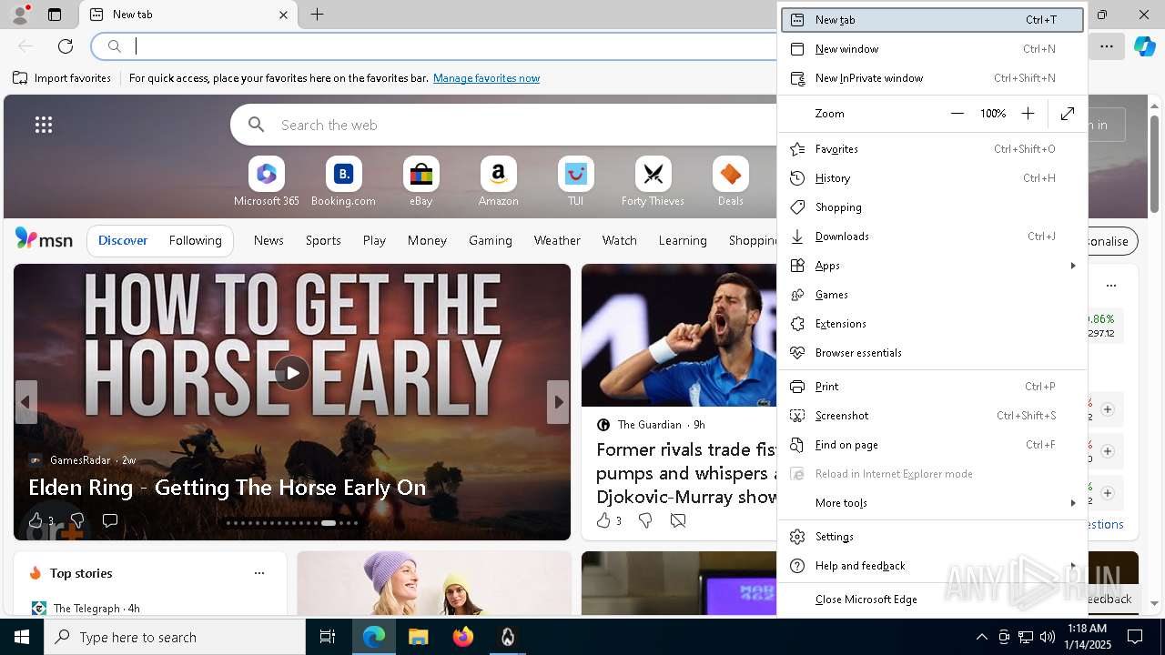Expand the More tools submenu

(x=1073, y=503)
